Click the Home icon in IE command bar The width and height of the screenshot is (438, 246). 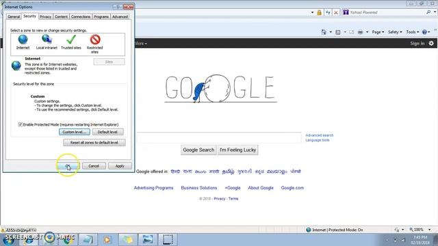pos(324,32)
